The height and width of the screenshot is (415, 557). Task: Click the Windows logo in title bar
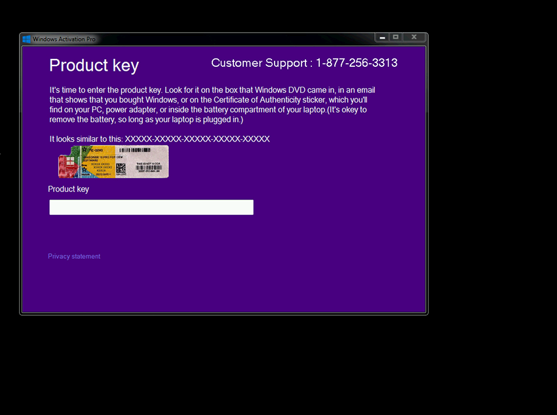[x=26, y=39]
